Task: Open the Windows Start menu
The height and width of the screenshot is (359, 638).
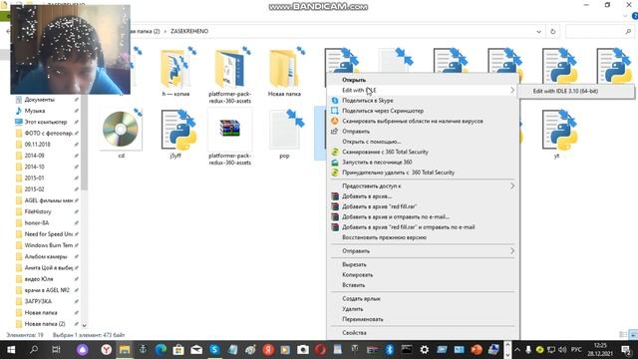Action: click(11, 350)
